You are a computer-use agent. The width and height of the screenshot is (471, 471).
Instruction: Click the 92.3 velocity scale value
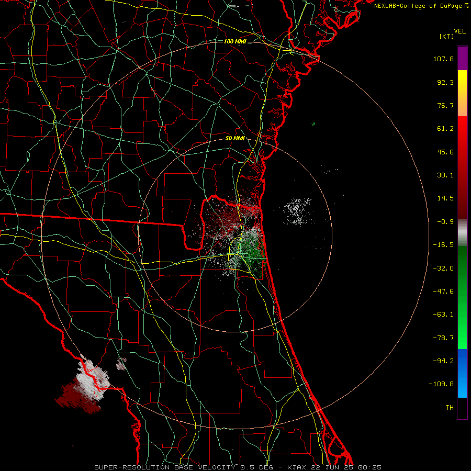445,82
